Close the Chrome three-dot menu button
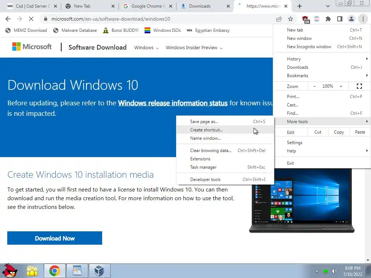Screen dimensions: 371x278 (x=363, y=19)
